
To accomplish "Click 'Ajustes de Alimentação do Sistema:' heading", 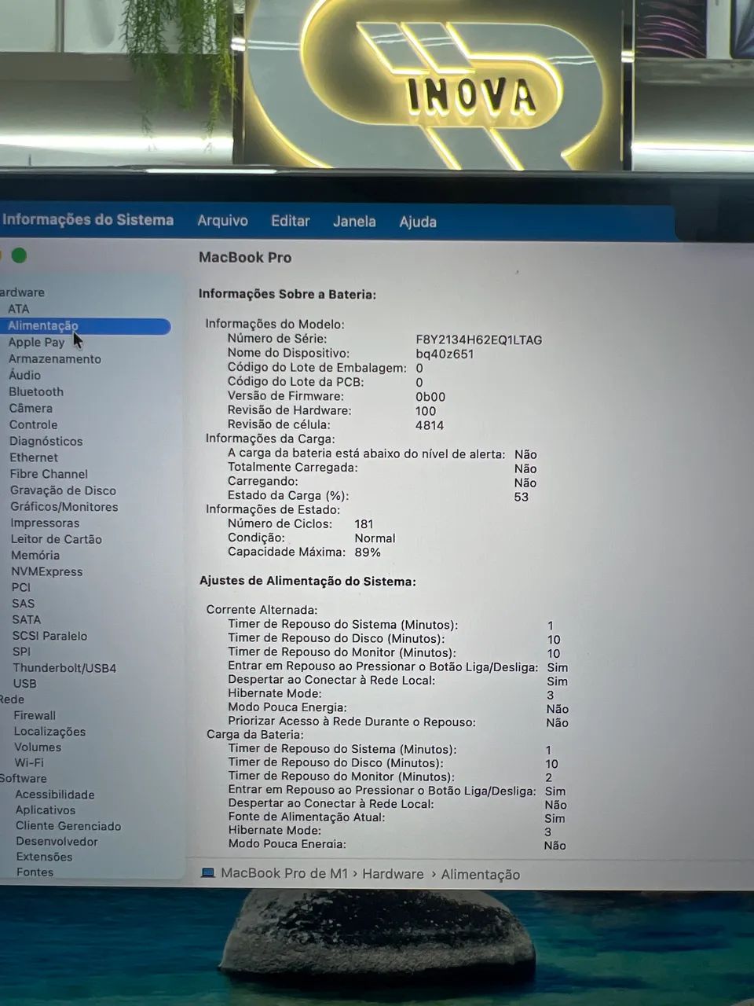I will (x=308, y=582).
